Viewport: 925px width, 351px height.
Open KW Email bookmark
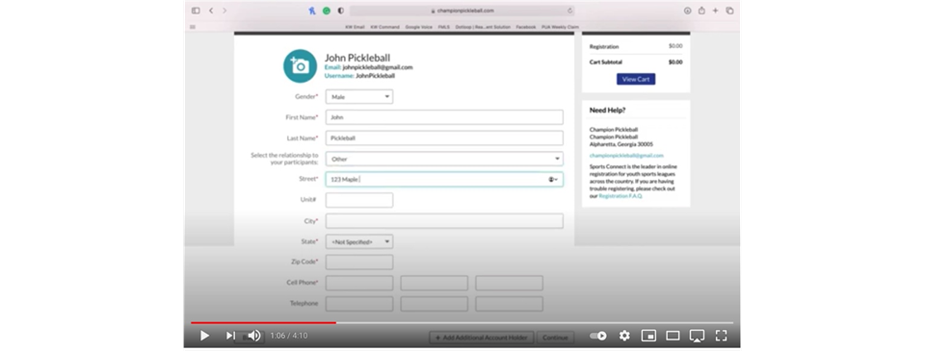[x=356, y=27]
